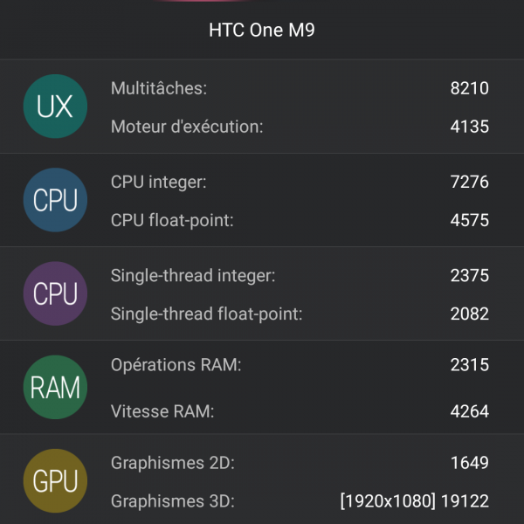The image size is (524, 524).
Task: Tap the Graphismes 3D label
Action: point(173,501)
